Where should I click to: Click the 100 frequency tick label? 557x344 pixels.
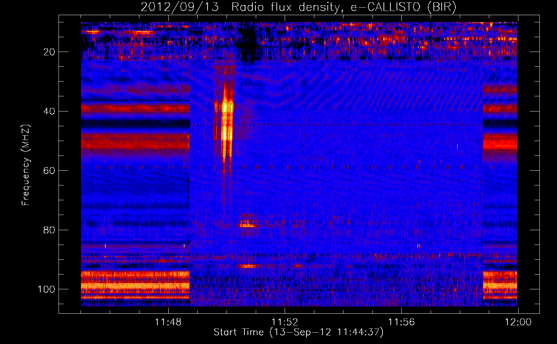[x=46, y=289]
